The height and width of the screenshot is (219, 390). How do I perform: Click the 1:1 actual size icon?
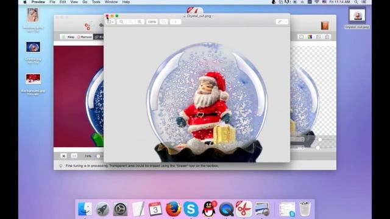(74, 156)
